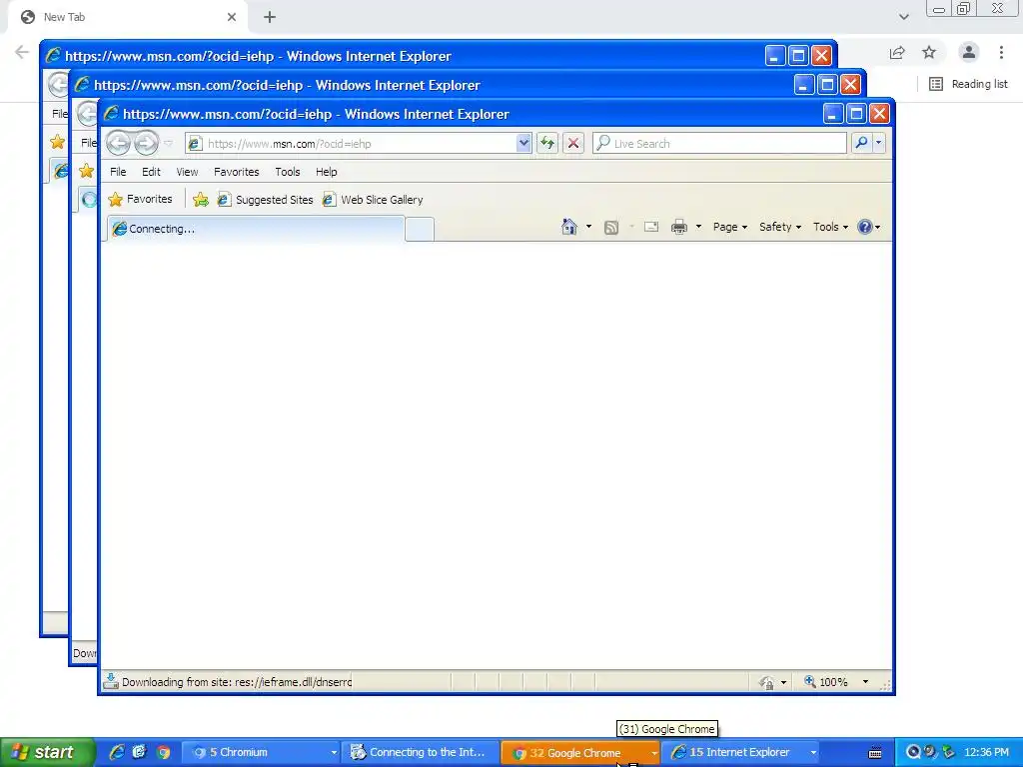Bookmark page with Chrome star icon
1023x767 pixels.
click(x=929, y=52)
